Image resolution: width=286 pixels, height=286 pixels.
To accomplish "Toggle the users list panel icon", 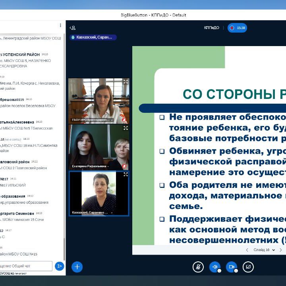I will 72,28.
